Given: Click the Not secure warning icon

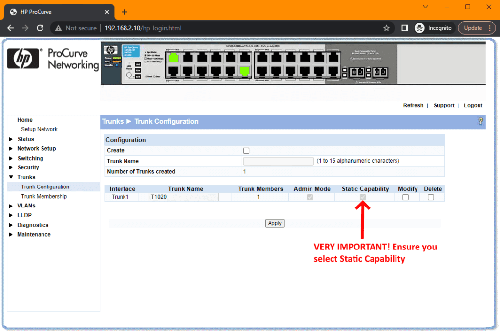Looking at the screenshot, I should tap(59, 28).
